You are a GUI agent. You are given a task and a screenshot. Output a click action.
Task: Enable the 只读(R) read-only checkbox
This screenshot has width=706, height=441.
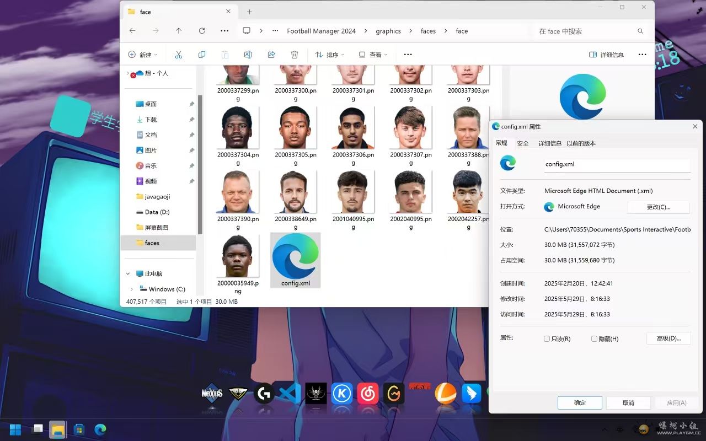point(547,339)
